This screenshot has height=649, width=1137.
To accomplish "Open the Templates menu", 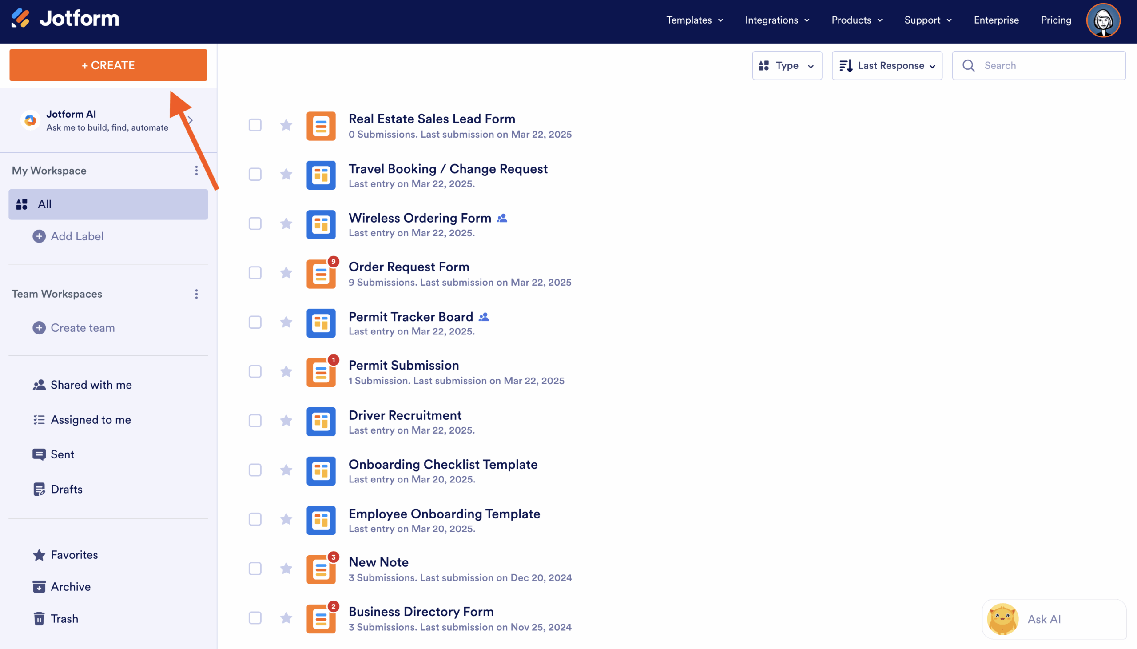I will [694, 20].
